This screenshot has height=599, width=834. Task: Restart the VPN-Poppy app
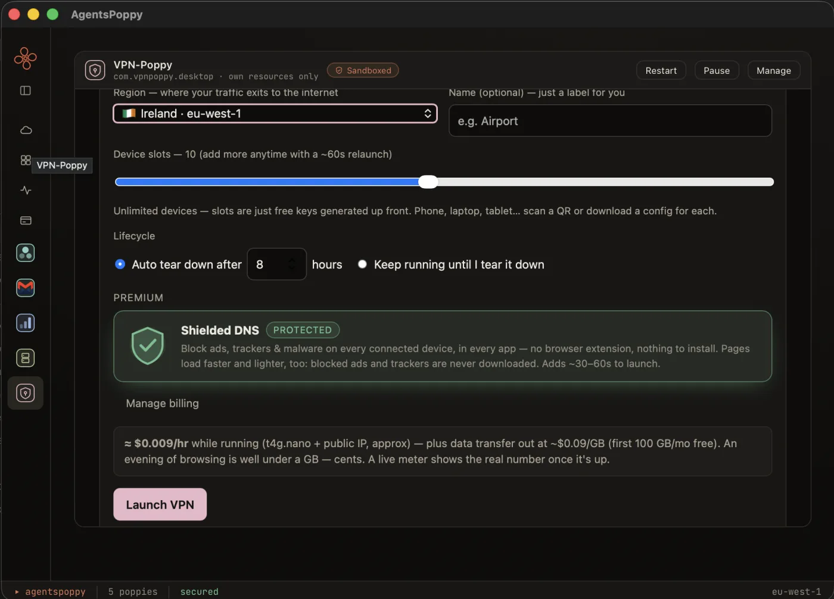pyautogui.click(x=661, y=70)
